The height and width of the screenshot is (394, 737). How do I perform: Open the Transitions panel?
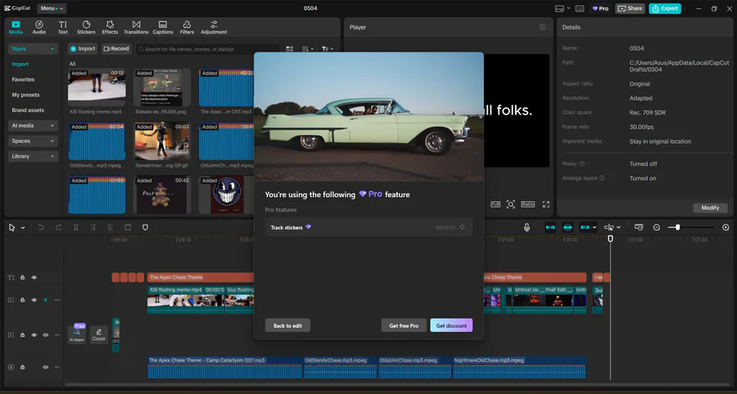(x=136, y=27)
